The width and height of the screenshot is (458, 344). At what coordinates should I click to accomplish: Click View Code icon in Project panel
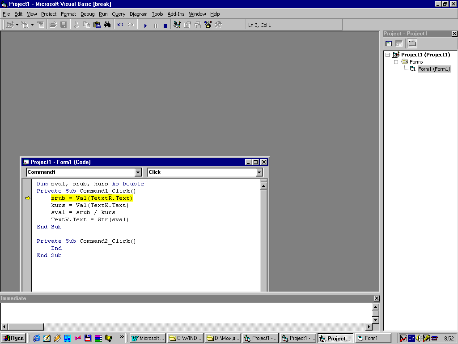coord(389,43)
